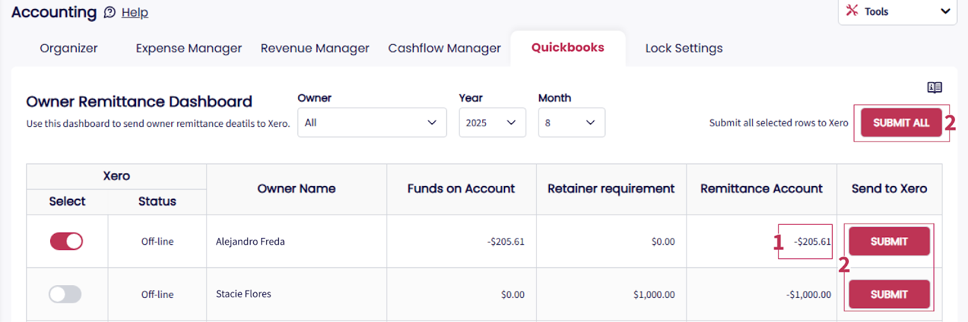Switch to the Expense Manager tab

point(188,48)
